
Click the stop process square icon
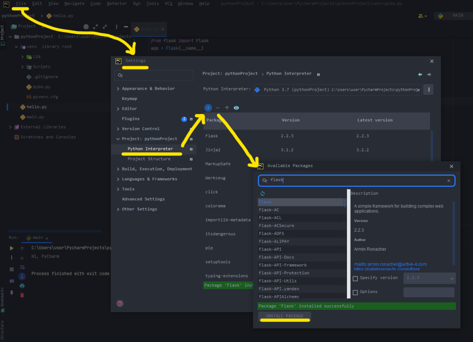pyautogui.click(x=12, y=269)
